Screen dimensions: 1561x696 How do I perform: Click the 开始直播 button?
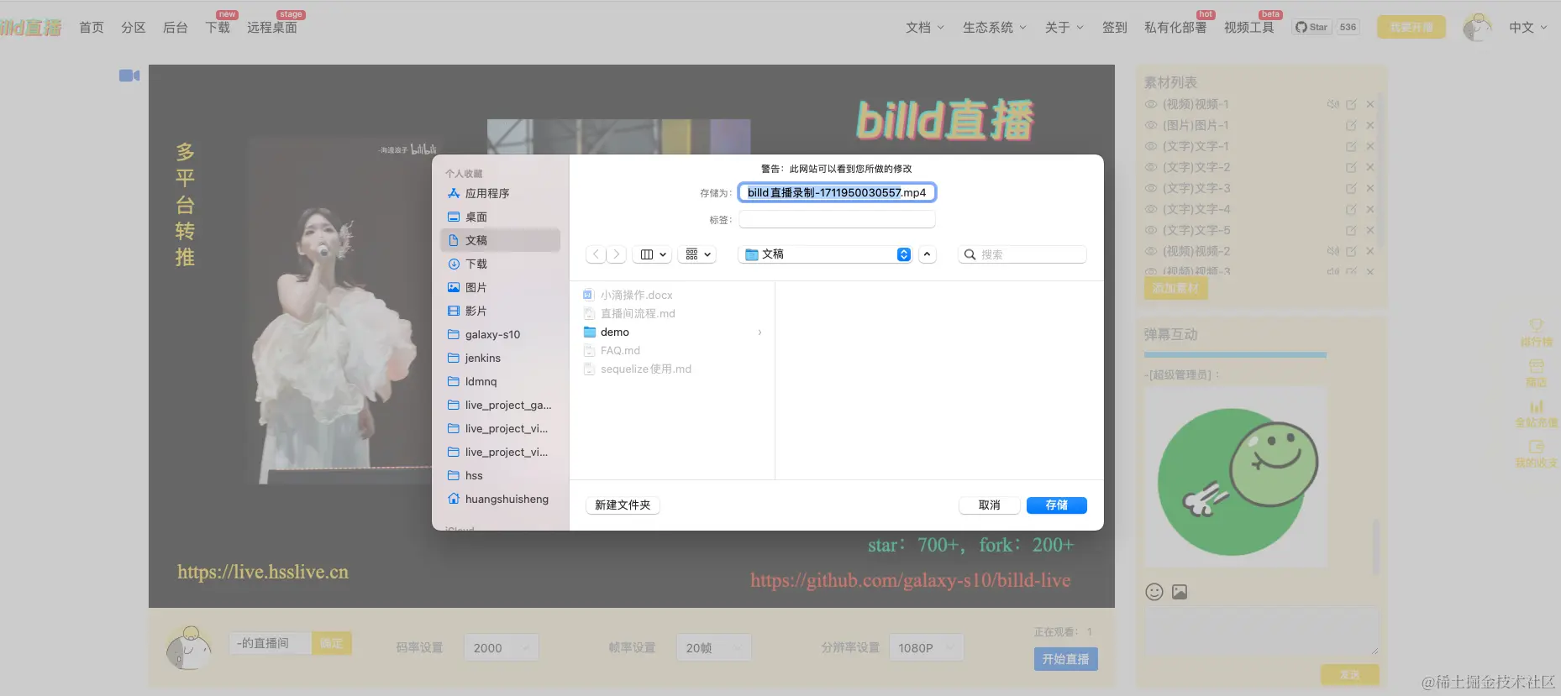pos(1065,659)
